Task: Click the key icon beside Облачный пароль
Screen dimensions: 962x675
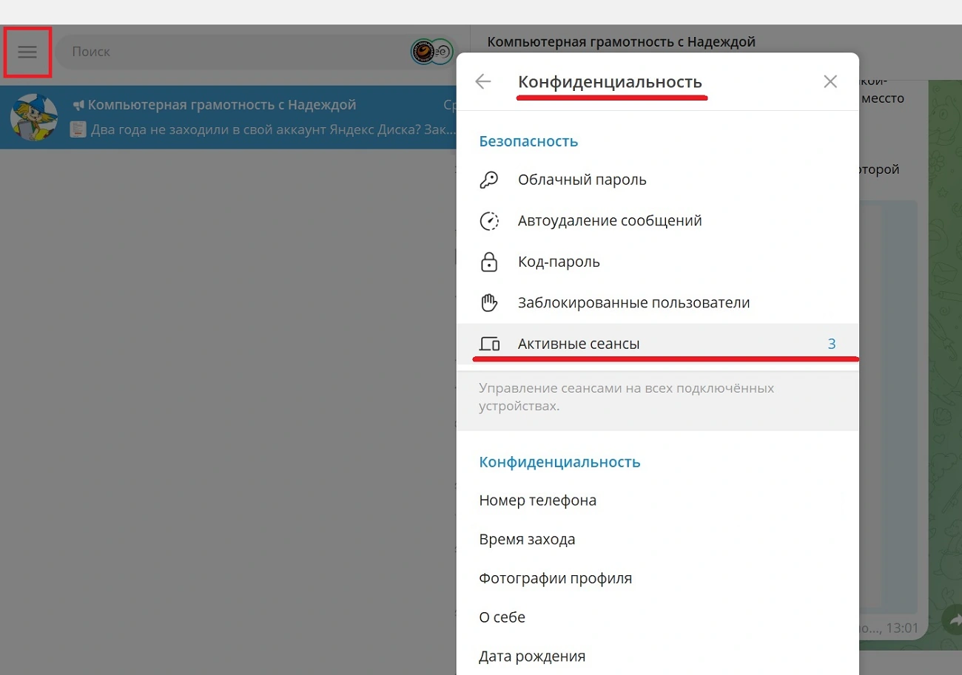Action: pyautogui.click(x=489, y=180)
